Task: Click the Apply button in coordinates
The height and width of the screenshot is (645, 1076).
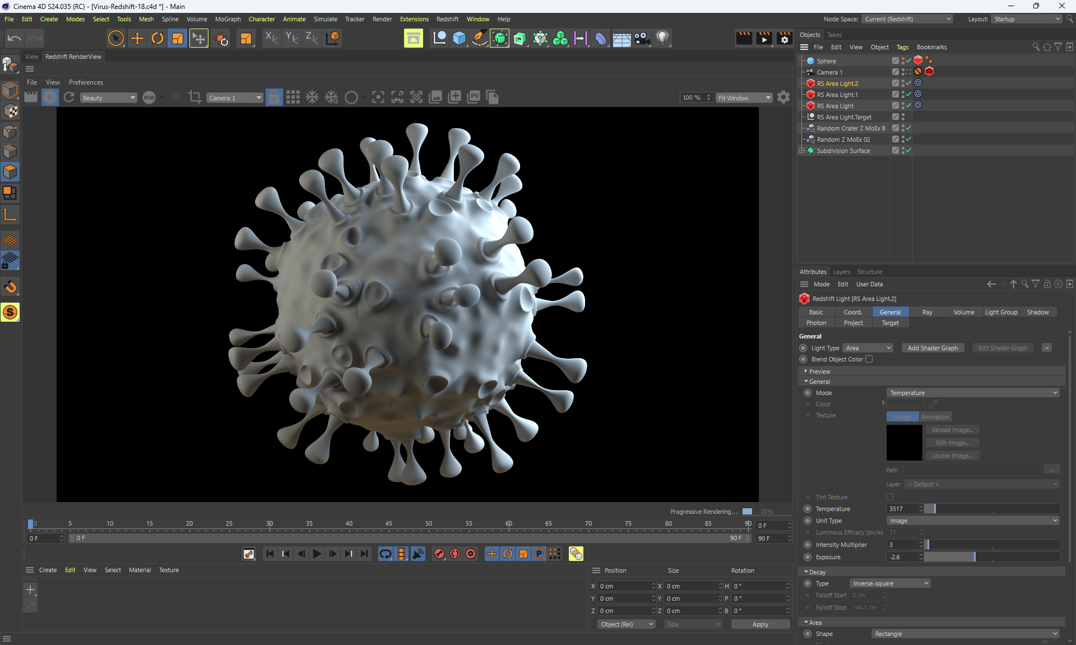Action: (x=760, y=624)
